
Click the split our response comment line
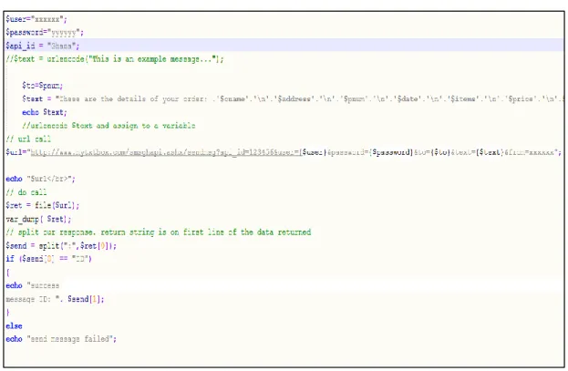point(159,232)
